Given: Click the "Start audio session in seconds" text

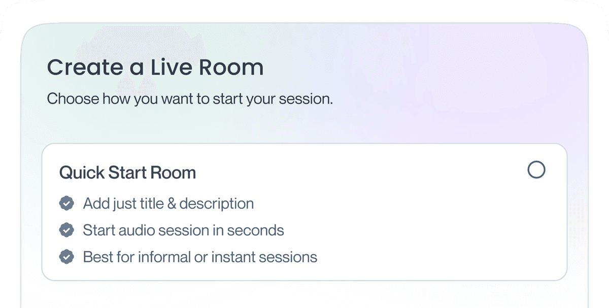Looking at the screenshot, I should coord(183,230).
